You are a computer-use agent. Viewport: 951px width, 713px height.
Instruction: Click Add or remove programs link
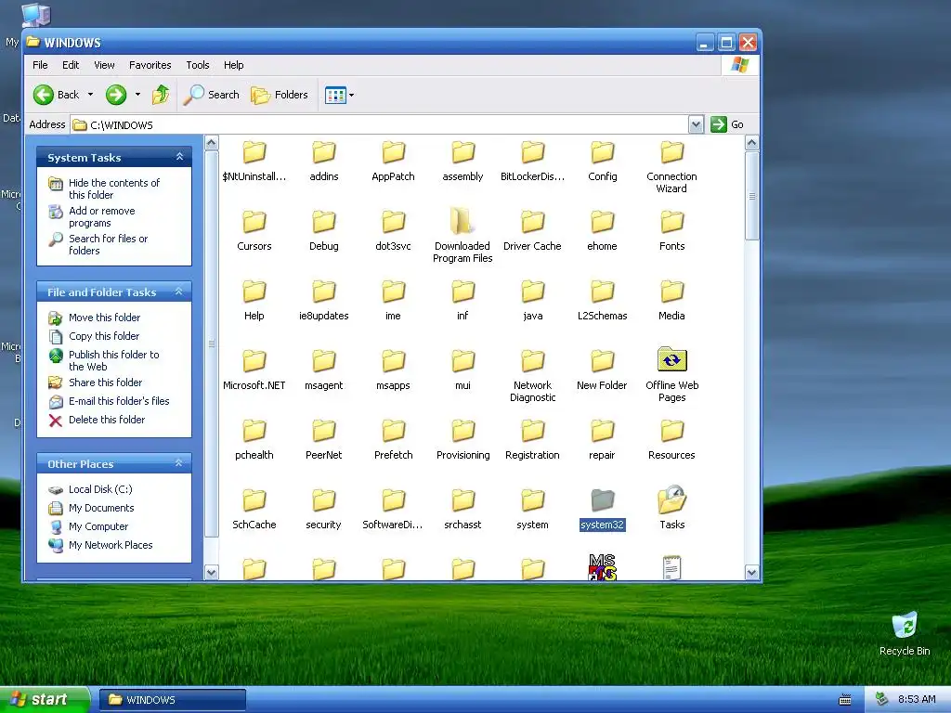[x=102, y=216]
